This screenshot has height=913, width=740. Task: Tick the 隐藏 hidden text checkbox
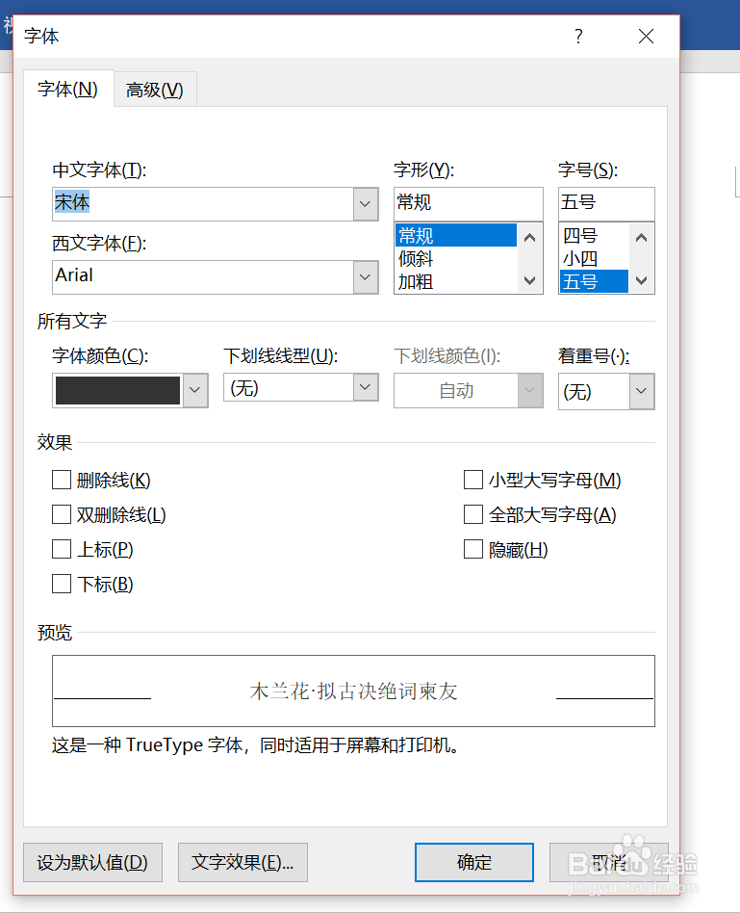tap(473, 549)
